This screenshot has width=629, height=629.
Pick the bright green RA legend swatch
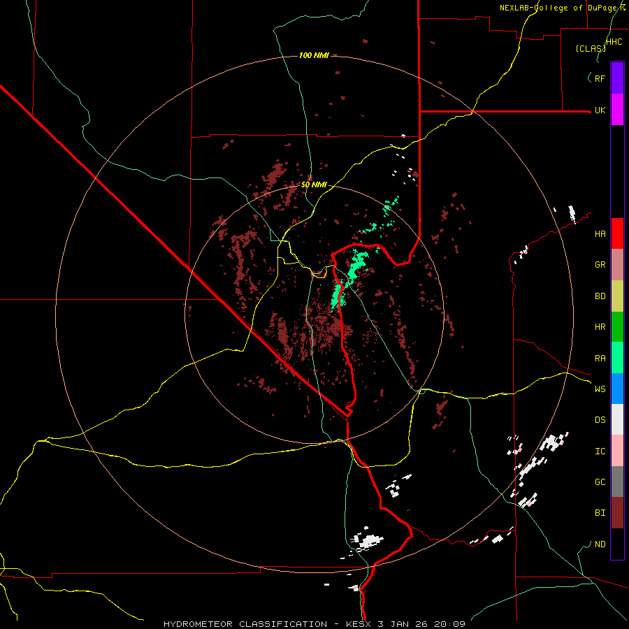tap(617, 358)
